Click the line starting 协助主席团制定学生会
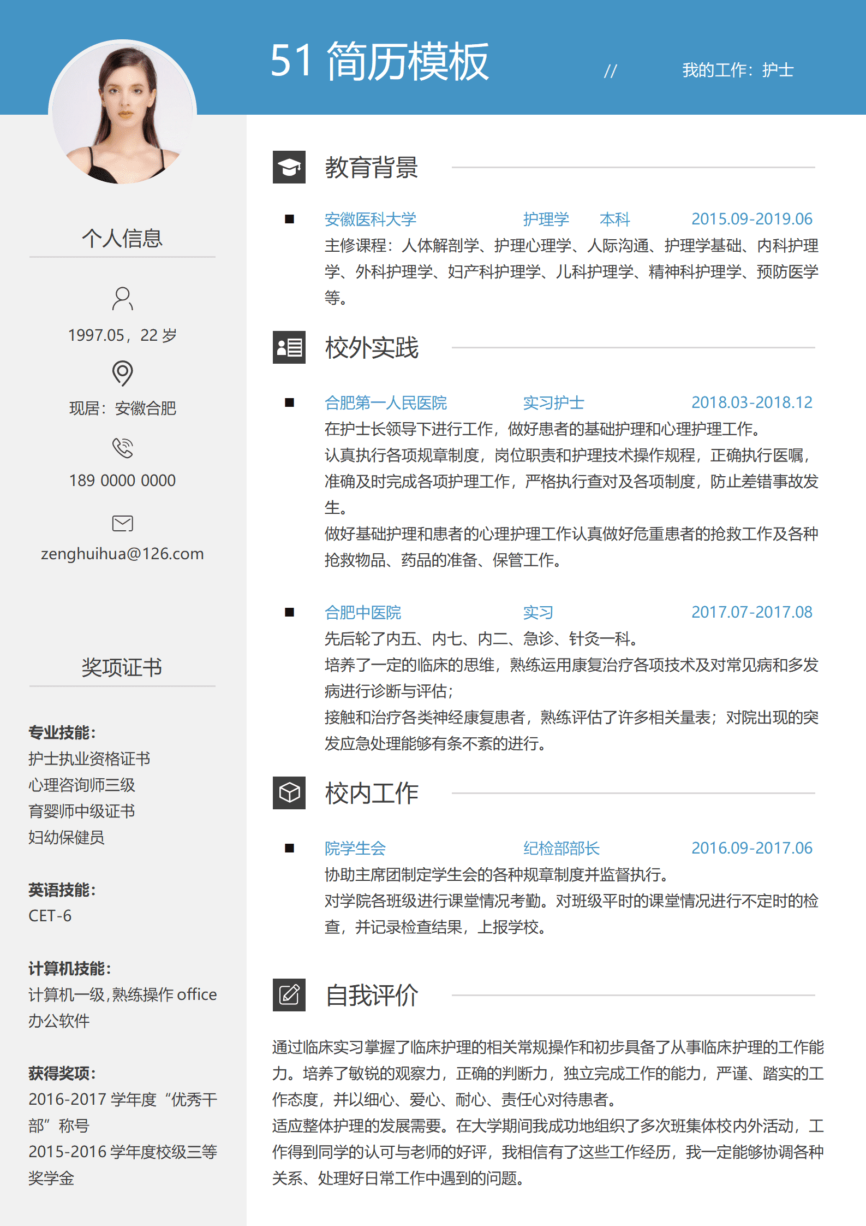Image resolution: width=866 pixels, height=1226 pixels. pyautogui.click(x=497, y=874)
